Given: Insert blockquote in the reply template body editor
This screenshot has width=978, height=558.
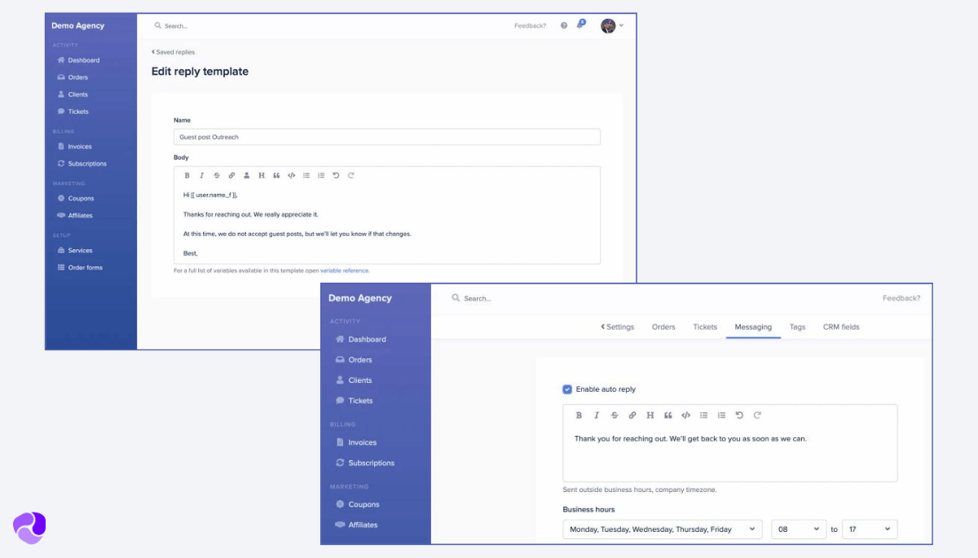Looking at the screenshot, I should tap(276, 175).
